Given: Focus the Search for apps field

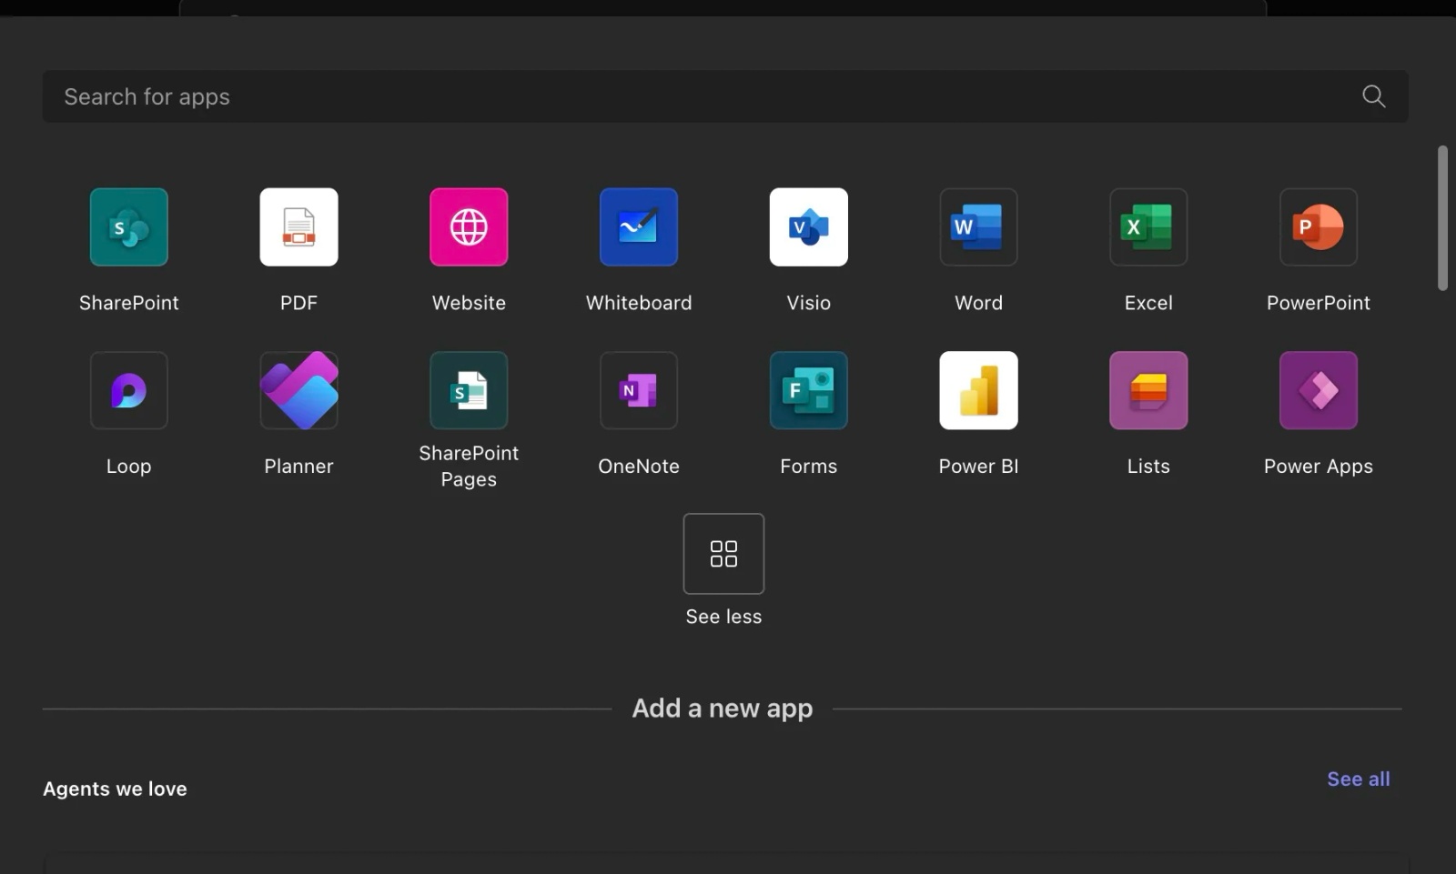Looking at the screenshot, I should 725,96.
